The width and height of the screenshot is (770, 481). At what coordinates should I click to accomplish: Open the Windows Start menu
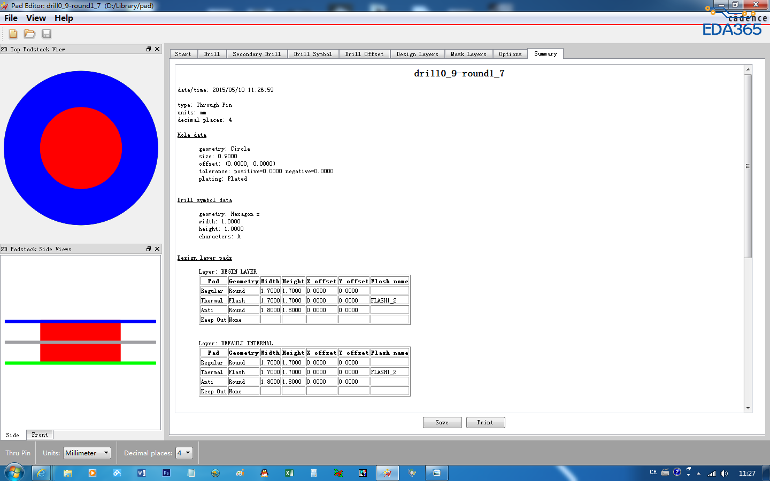[x=14, y=473]
